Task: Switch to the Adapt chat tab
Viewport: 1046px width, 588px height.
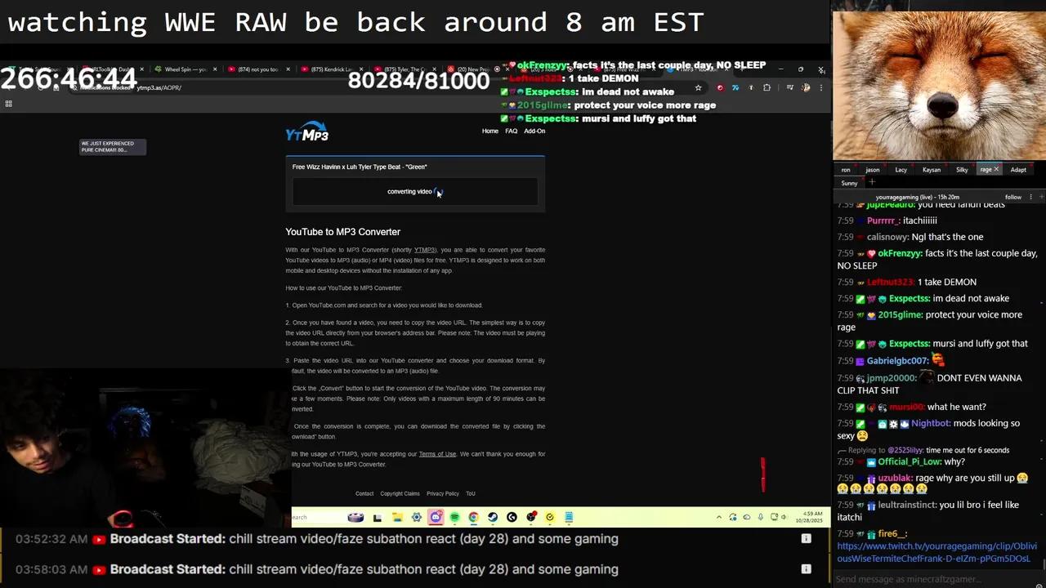Action: click(1018, 170)
